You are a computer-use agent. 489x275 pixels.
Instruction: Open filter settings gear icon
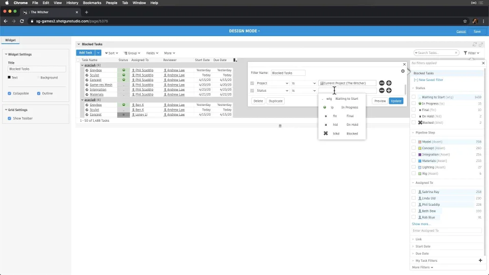[402, 71]
